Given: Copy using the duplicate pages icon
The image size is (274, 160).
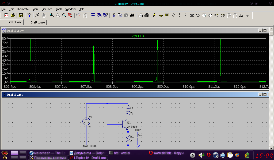Looking at the screenshot, I should (120, 15).
